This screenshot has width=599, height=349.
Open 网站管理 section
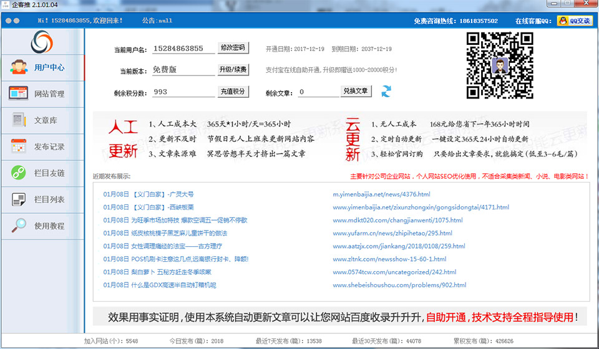[42, 94]
